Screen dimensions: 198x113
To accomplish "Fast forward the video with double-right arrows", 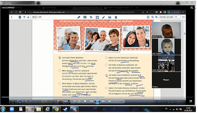I will [103, 101].
